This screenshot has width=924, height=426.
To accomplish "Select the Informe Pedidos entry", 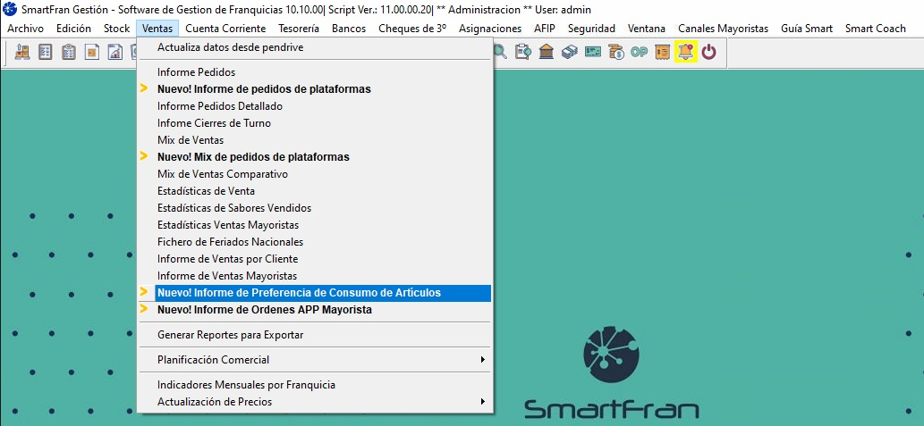I will pyautogui.click(x=315, y=72).
